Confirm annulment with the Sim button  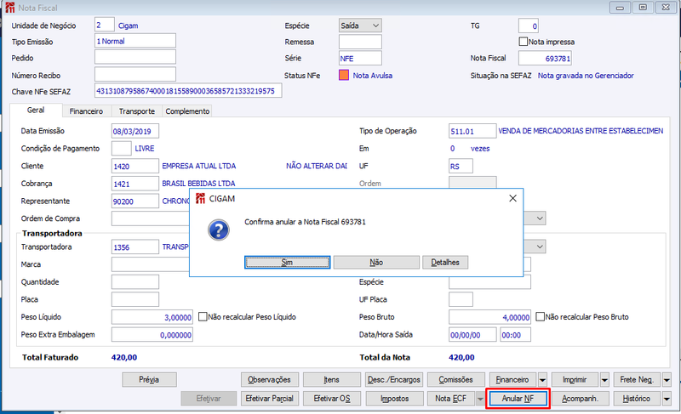287,263
